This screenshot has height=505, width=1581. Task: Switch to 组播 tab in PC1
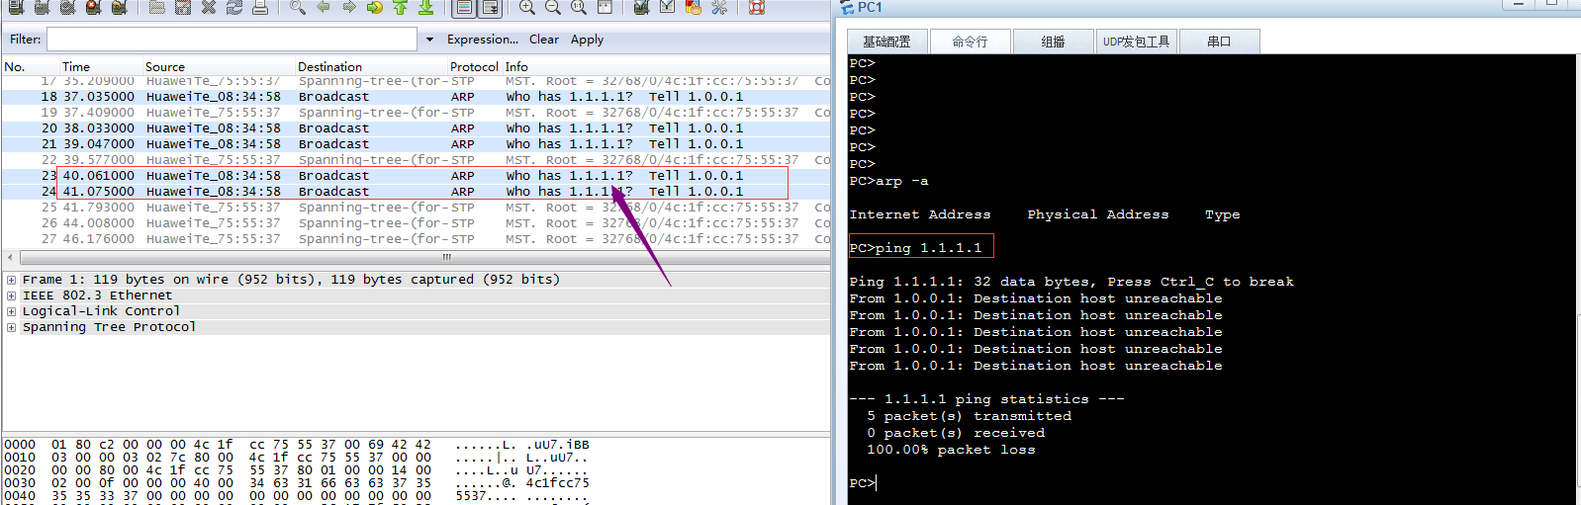1053,42
